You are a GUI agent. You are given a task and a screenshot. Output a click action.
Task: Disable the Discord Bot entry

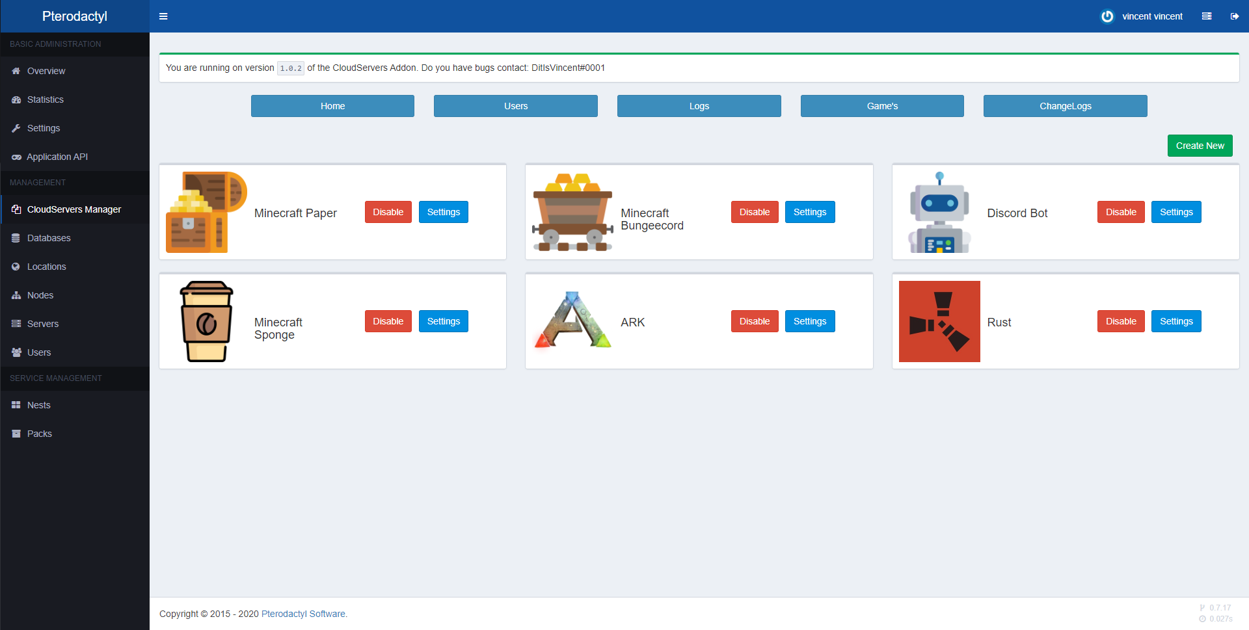pos(1120,212)
